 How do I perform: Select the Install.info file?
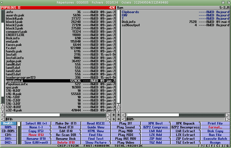tap(61, 58)
